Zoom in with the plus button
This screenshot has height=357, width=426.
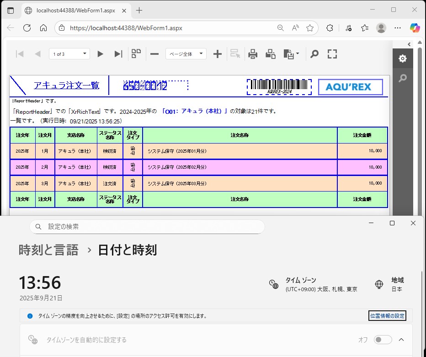click(218, 54)
